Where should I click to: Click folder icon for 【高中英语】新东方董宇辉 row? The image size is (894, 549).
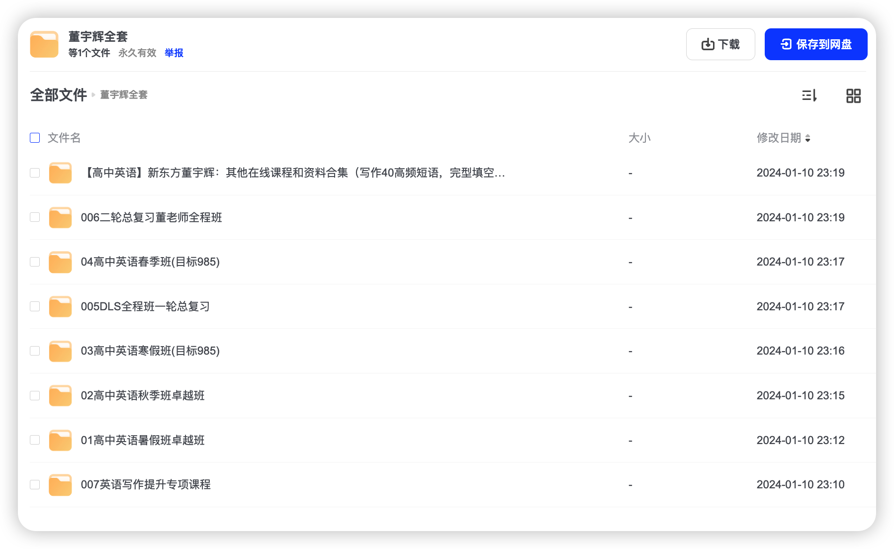pos(60,173)
